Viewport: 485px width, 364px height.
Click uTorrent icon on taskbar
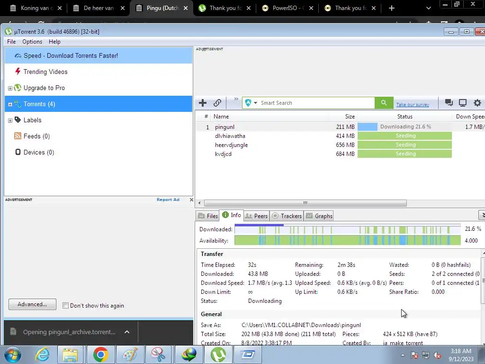[x=218, y=355]
